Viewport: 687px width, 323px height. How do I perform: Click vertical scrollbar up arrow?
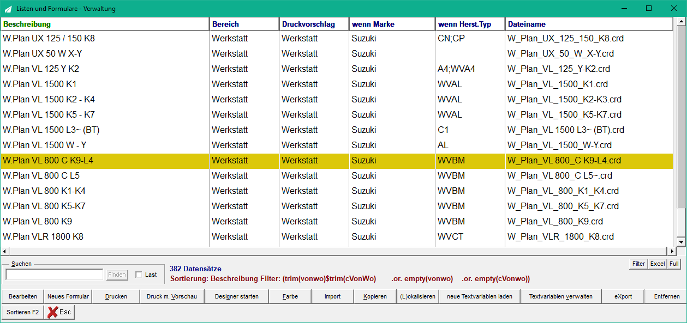pyautogui.click(x=680, y=22)
